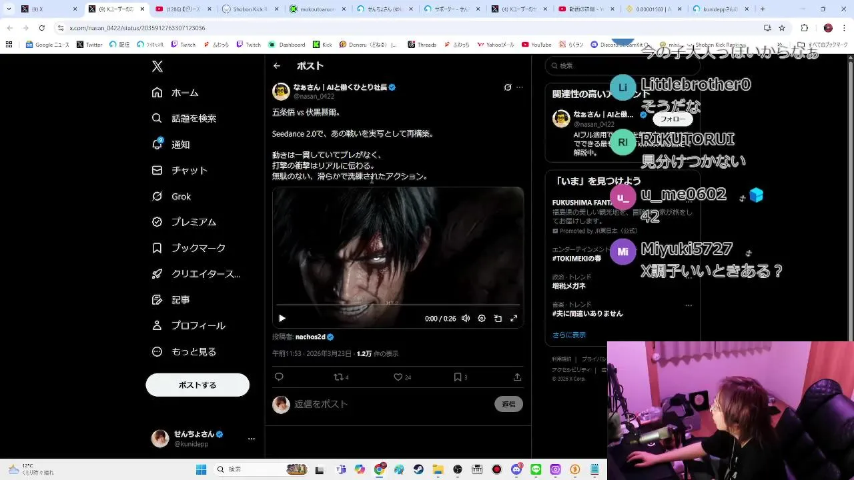Reload the page
The image size is (854, 480).
tap(41, 28)
